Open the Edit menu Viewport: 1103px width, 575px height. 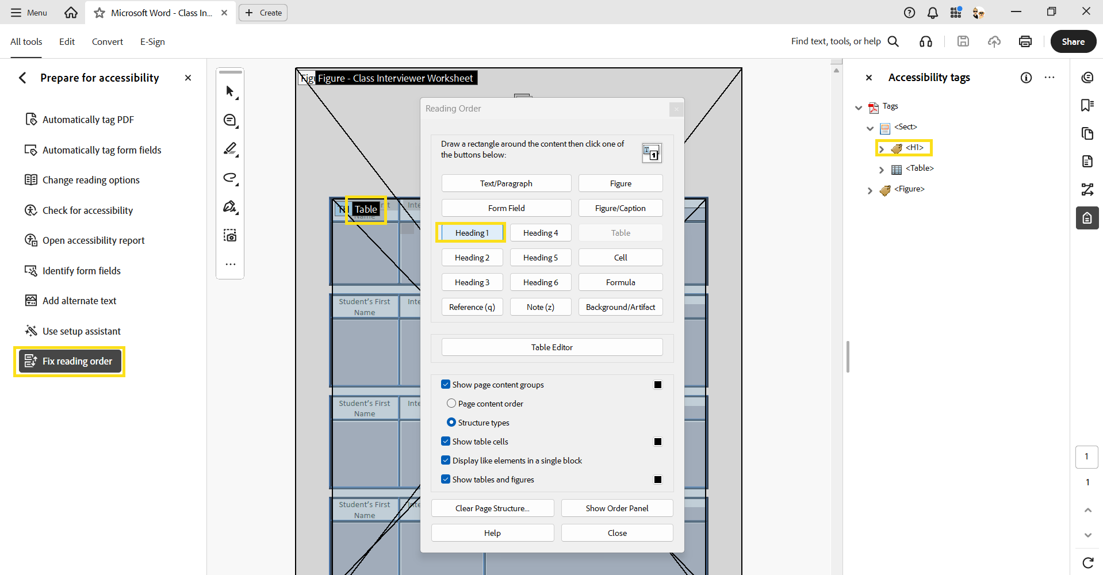67,41
